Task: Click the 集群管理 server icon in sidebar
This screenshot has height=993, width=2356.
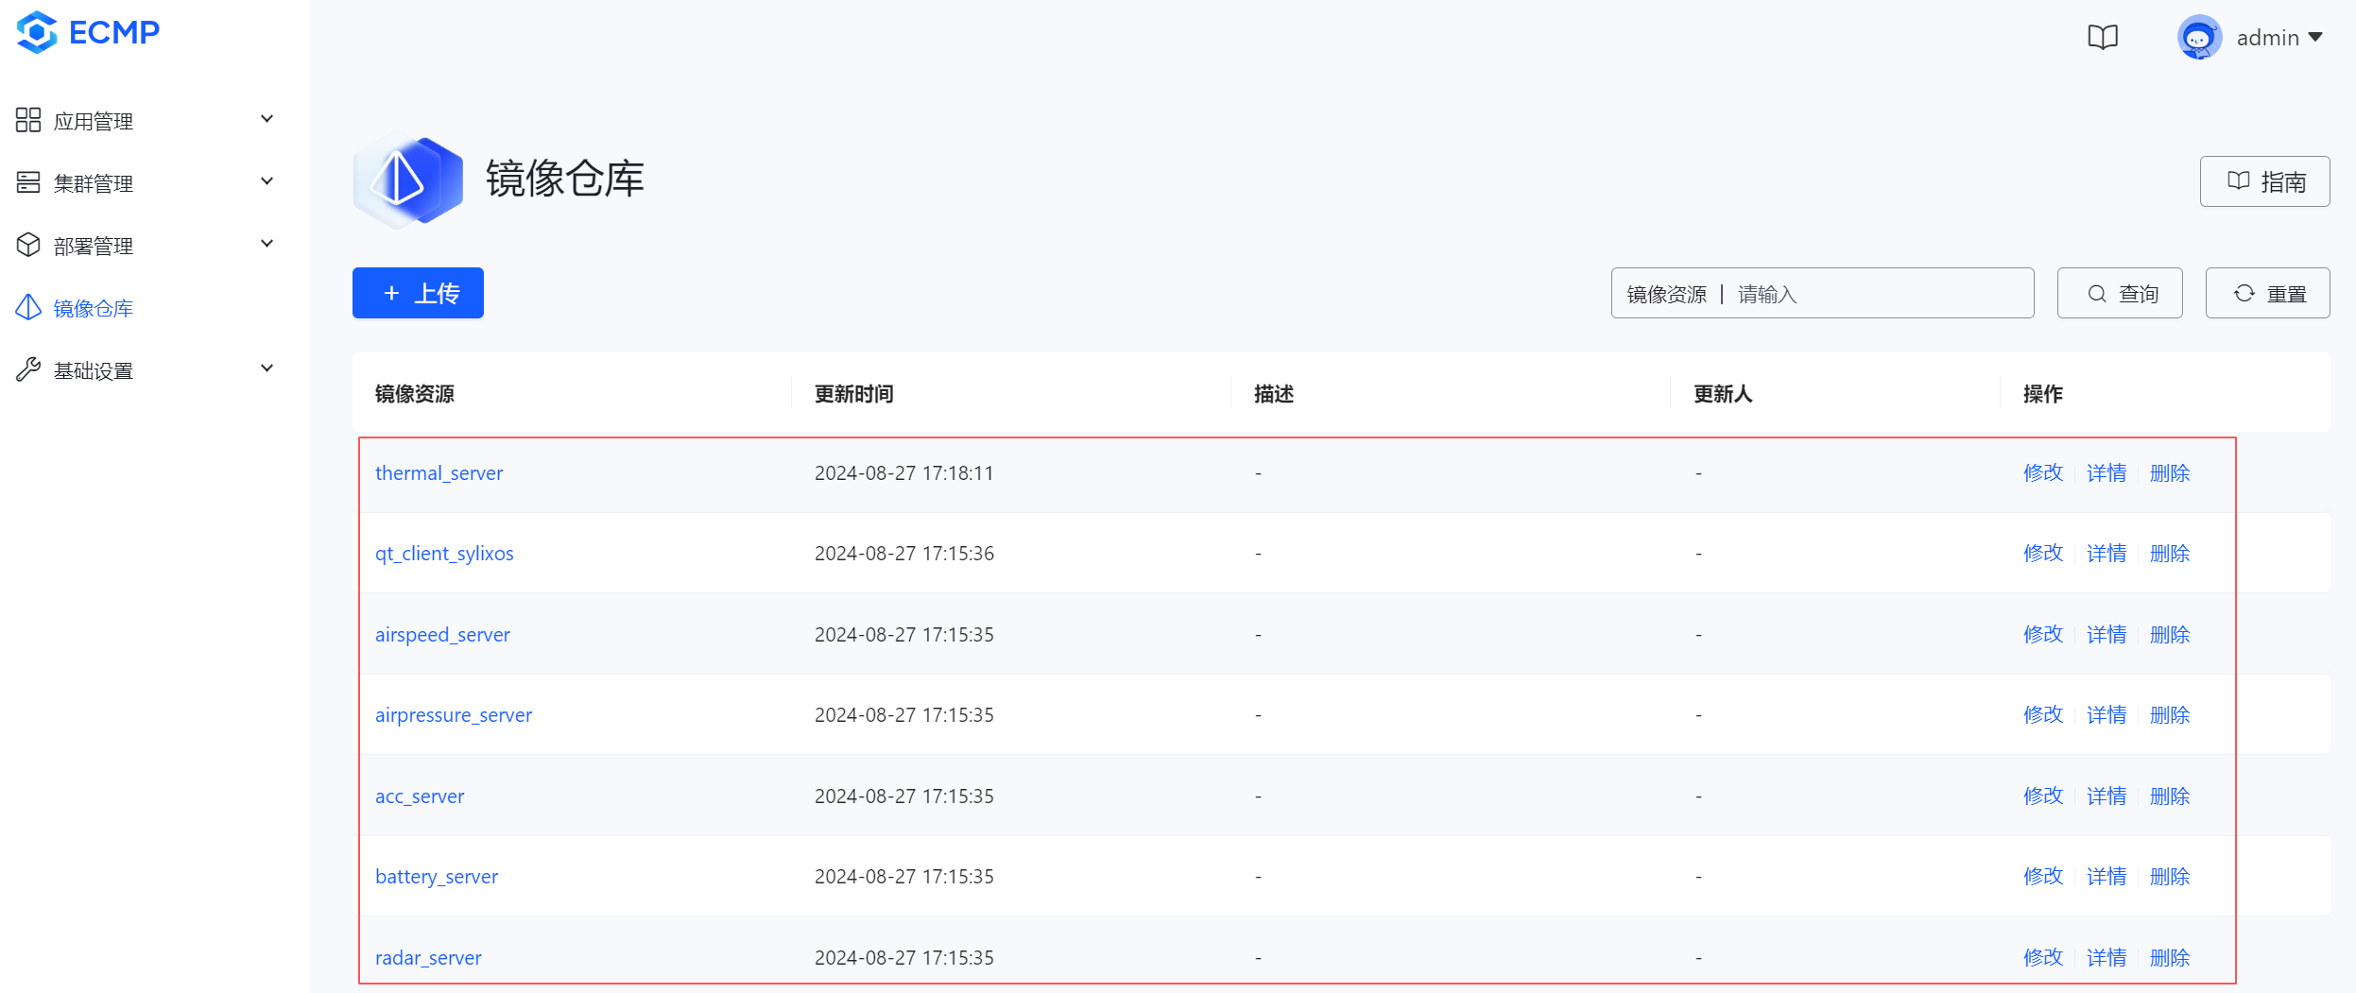Action: 28,182
